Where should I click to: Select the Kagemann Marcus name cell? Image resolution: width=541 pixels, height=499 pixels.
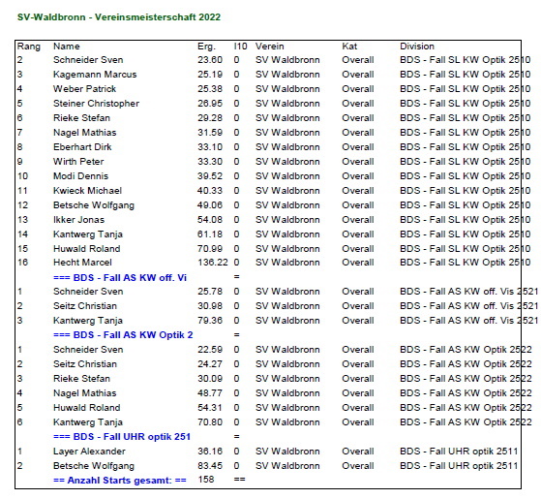coord(95,75)
